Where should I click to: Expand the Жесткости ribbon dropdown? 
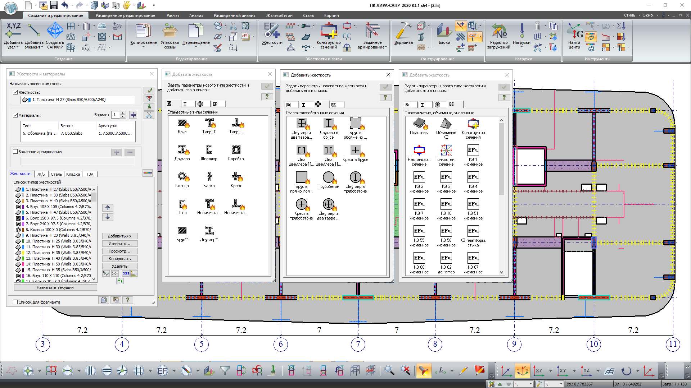(272, 47)
